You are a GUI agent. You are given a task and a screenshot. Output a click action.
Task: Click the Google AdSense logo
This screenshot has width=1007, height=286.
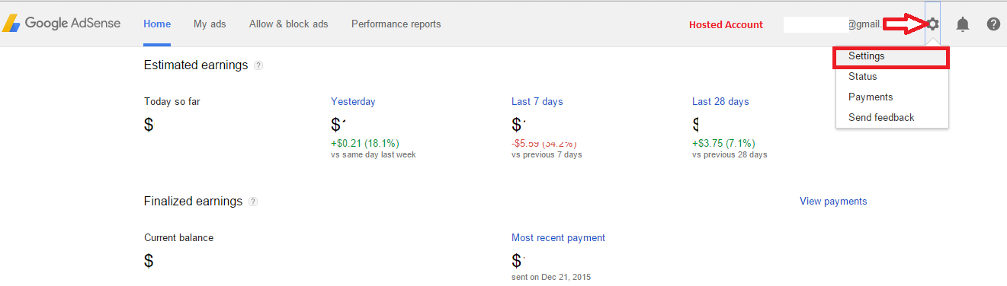click(x=61, y=24)
